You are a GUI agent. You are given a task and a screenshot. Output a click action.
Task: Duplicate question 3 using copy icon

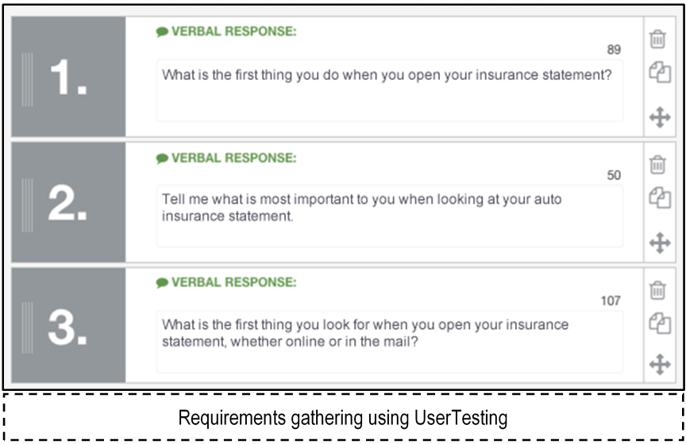660,323
